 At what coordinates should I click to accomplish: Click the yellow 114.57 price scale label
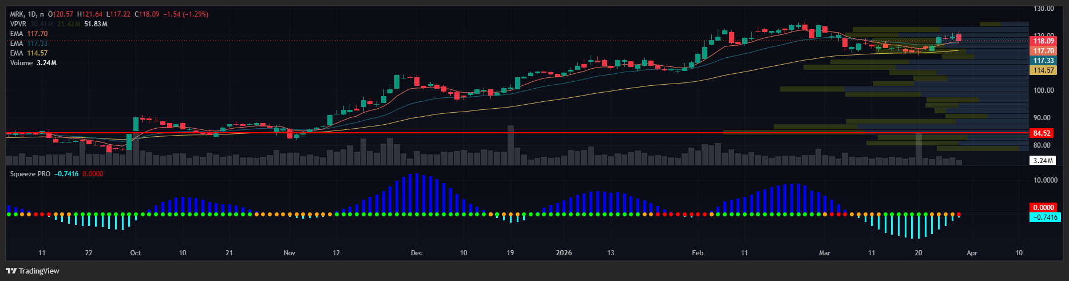(x=1043, y=70)
